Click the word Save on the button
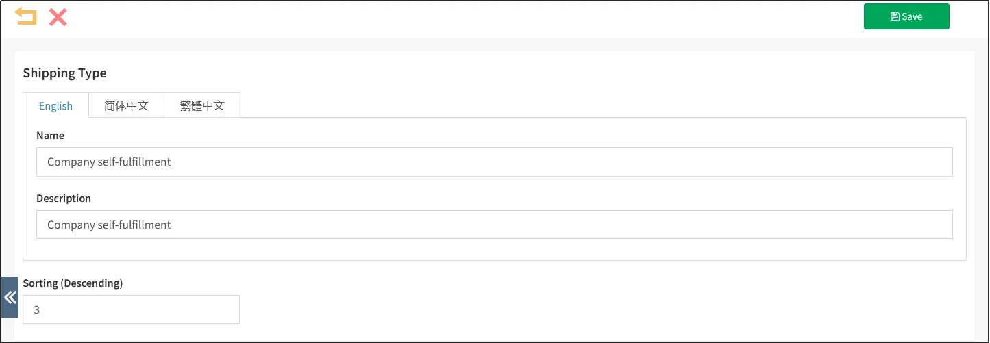990x343 pixels. 912,16
